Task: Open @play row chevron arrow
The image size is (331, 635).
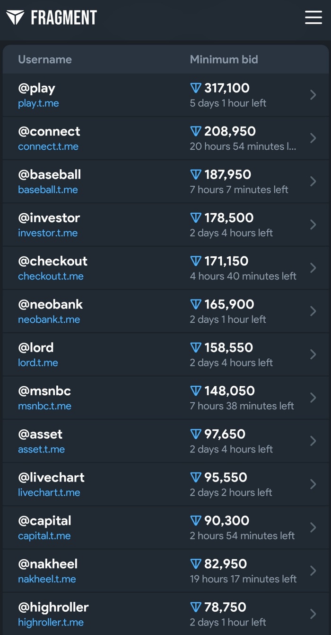Action: point(313,95)
